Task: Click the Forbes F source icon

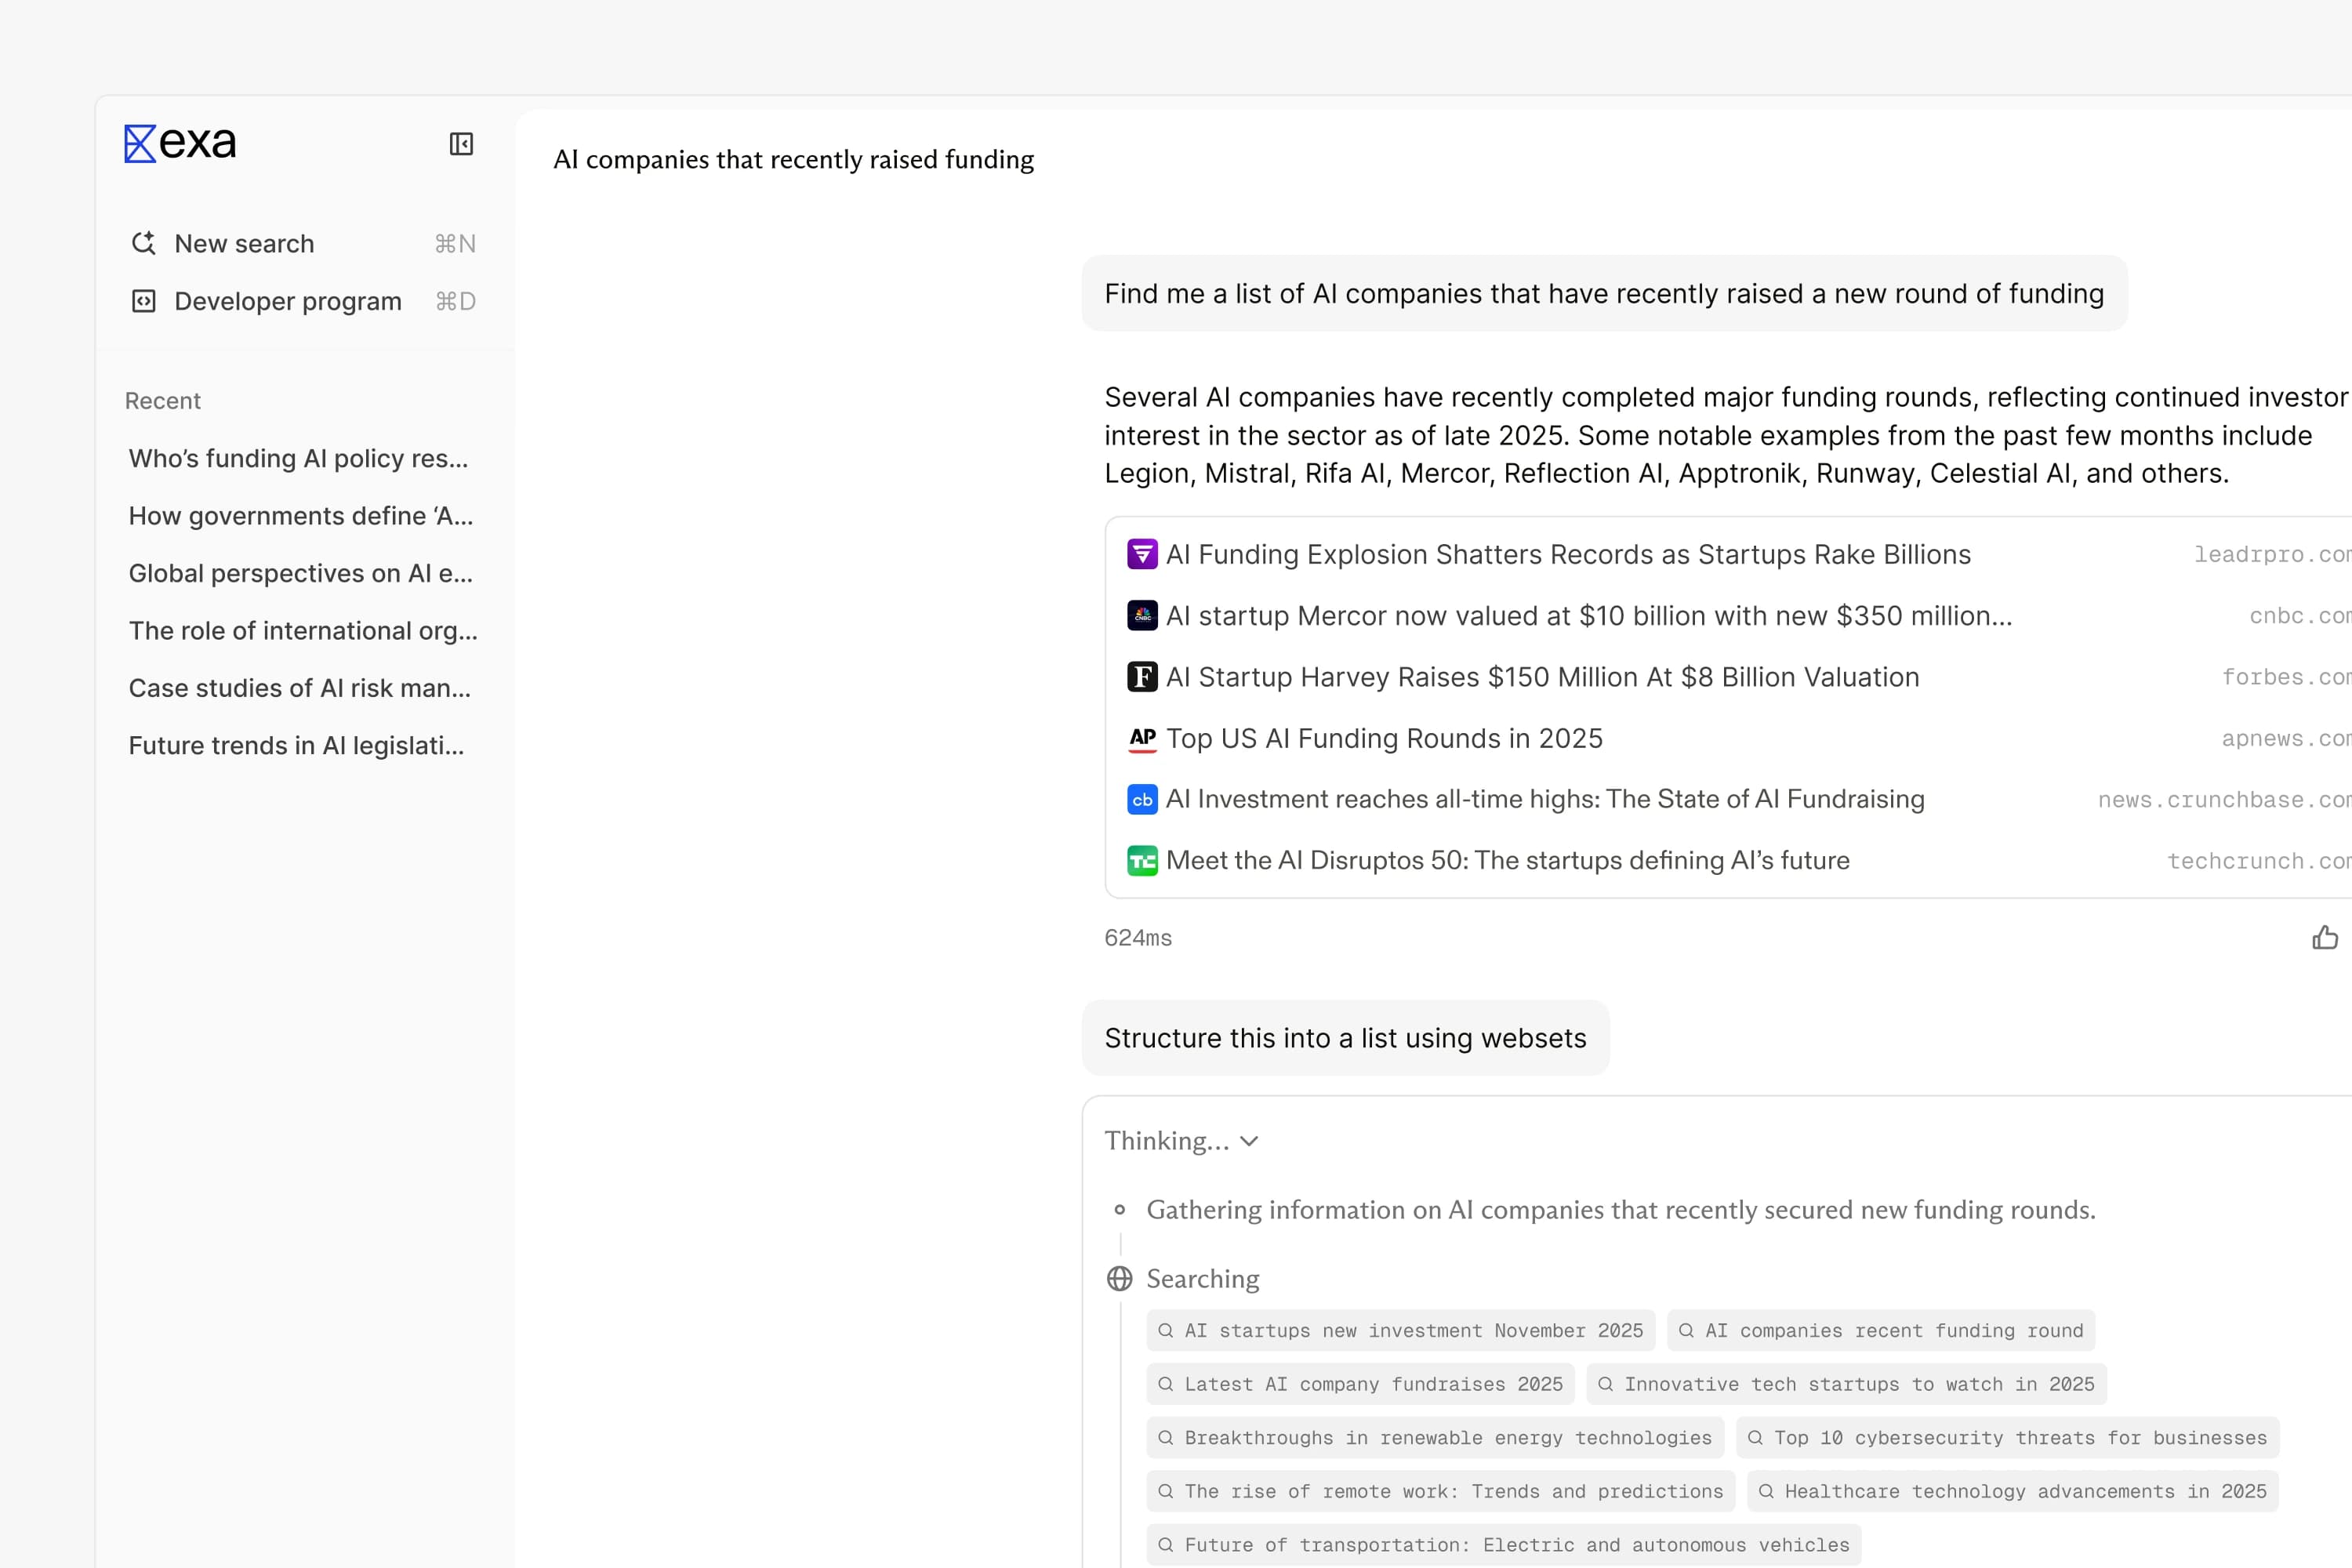Action: [1142, 677]
